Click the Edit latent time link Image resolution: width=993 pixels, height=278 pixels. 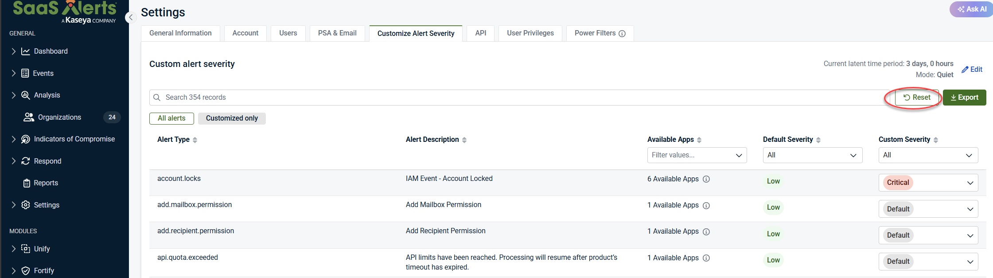972,70
